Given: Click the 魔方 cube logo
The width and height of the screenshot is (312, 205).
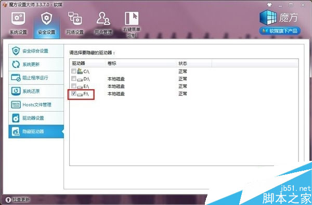Looking at the screenshot, I should coord(268,18).
